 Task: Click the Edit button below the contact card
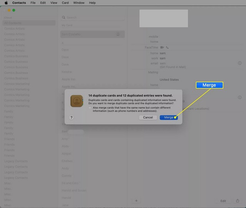pos(223,201)
